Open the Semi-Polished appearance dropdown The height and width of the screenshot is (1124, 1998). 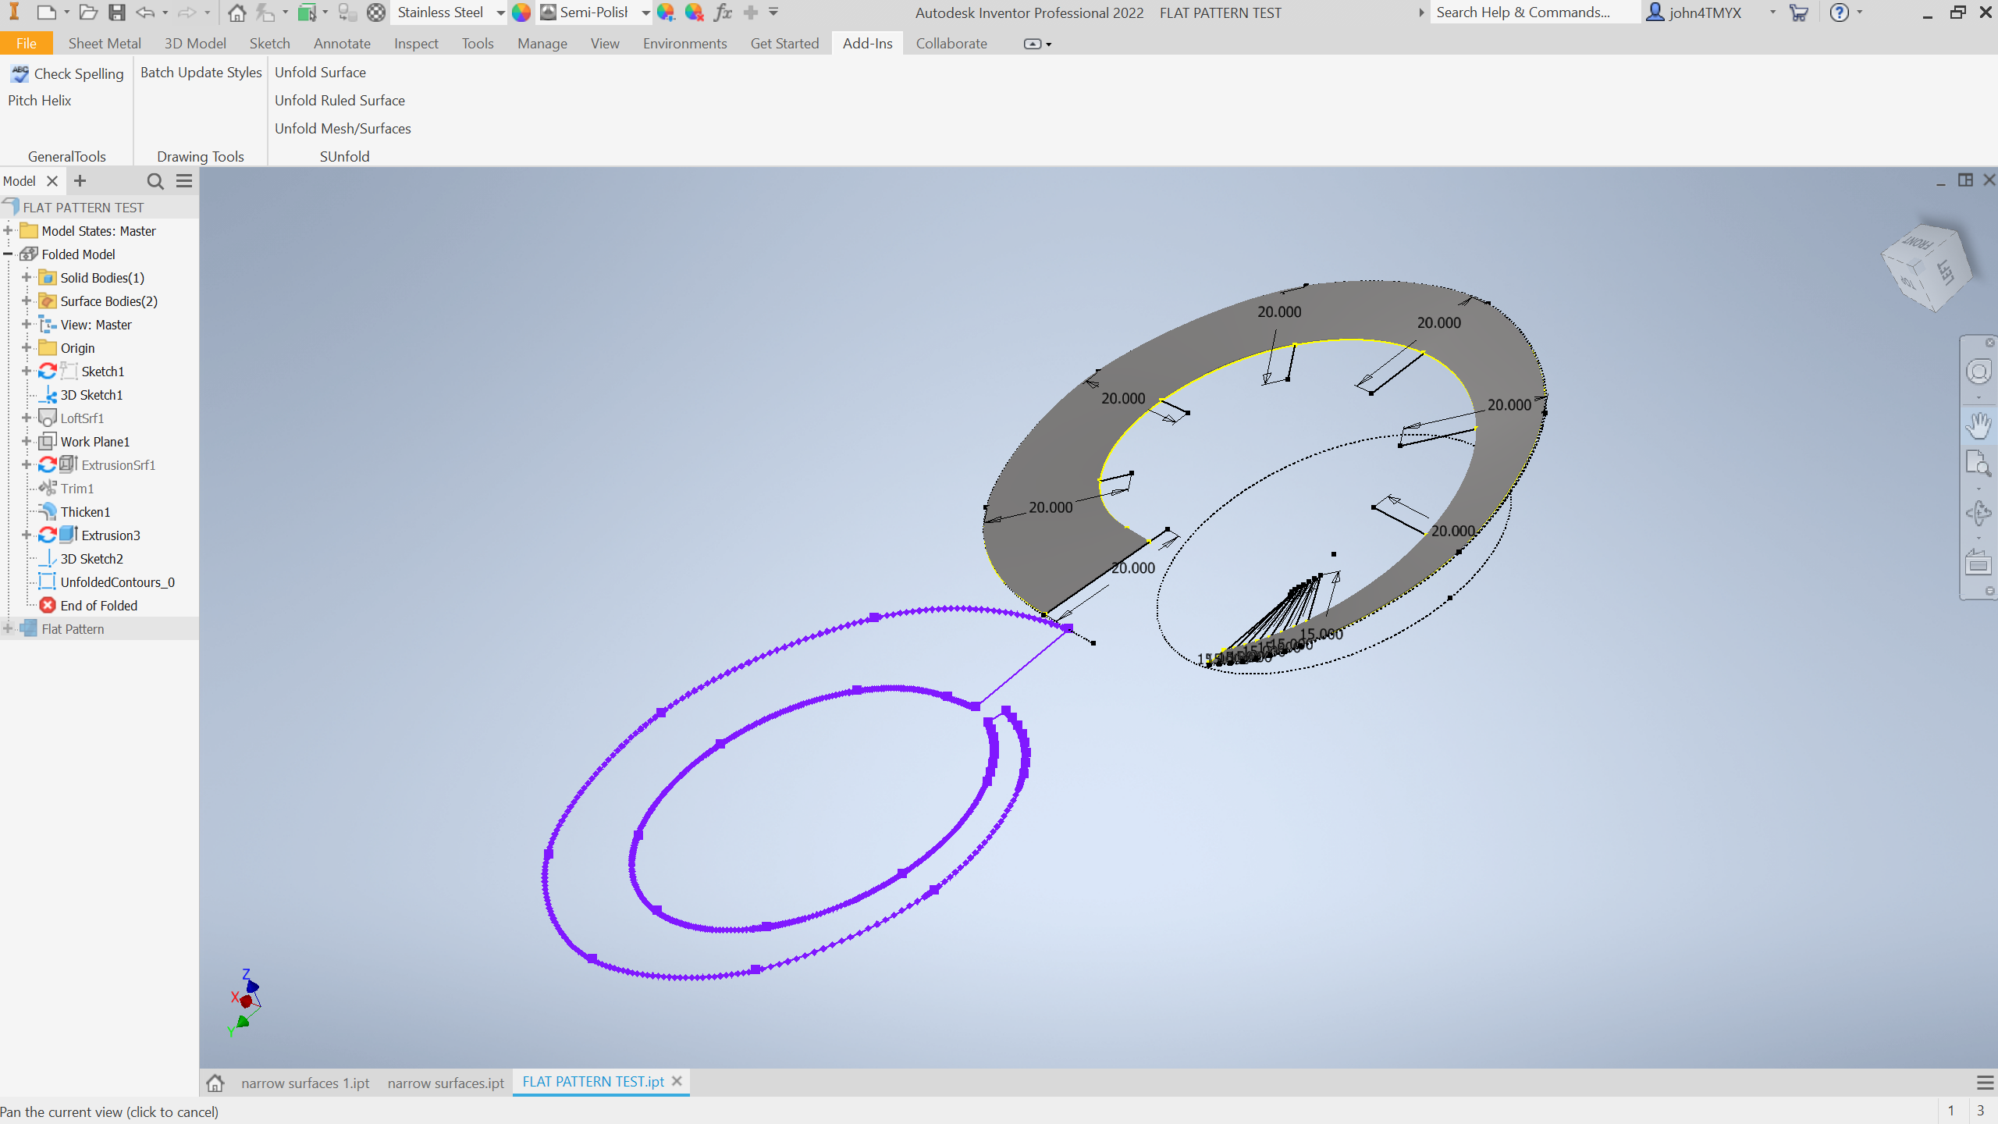(x=645, y=12)
